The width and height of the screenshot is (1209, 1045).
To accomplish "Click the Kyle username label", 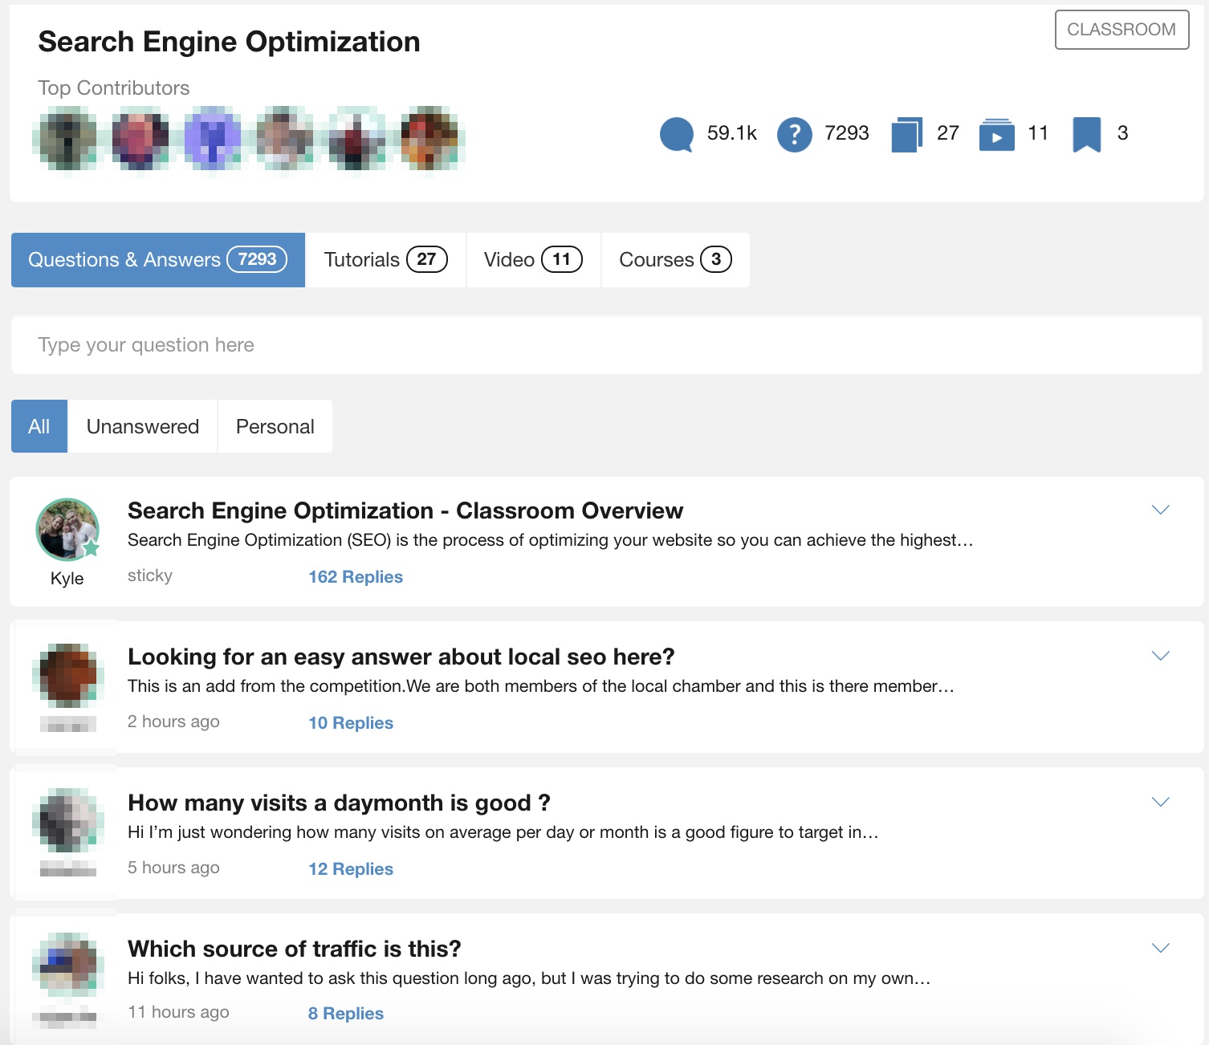I will click(67, 579).
